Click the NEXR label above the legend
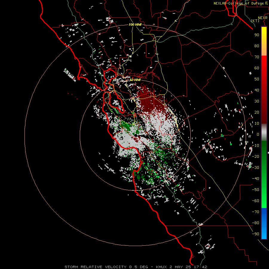269x269 pixels. [263, 18]
